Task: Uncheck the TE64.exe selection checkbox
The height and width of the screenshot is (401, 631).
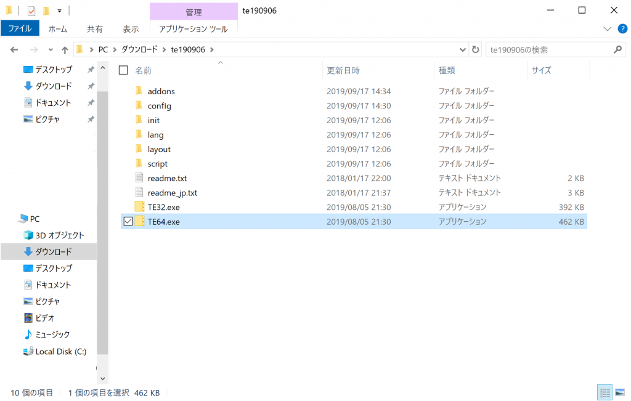Action: pos(128,221)
